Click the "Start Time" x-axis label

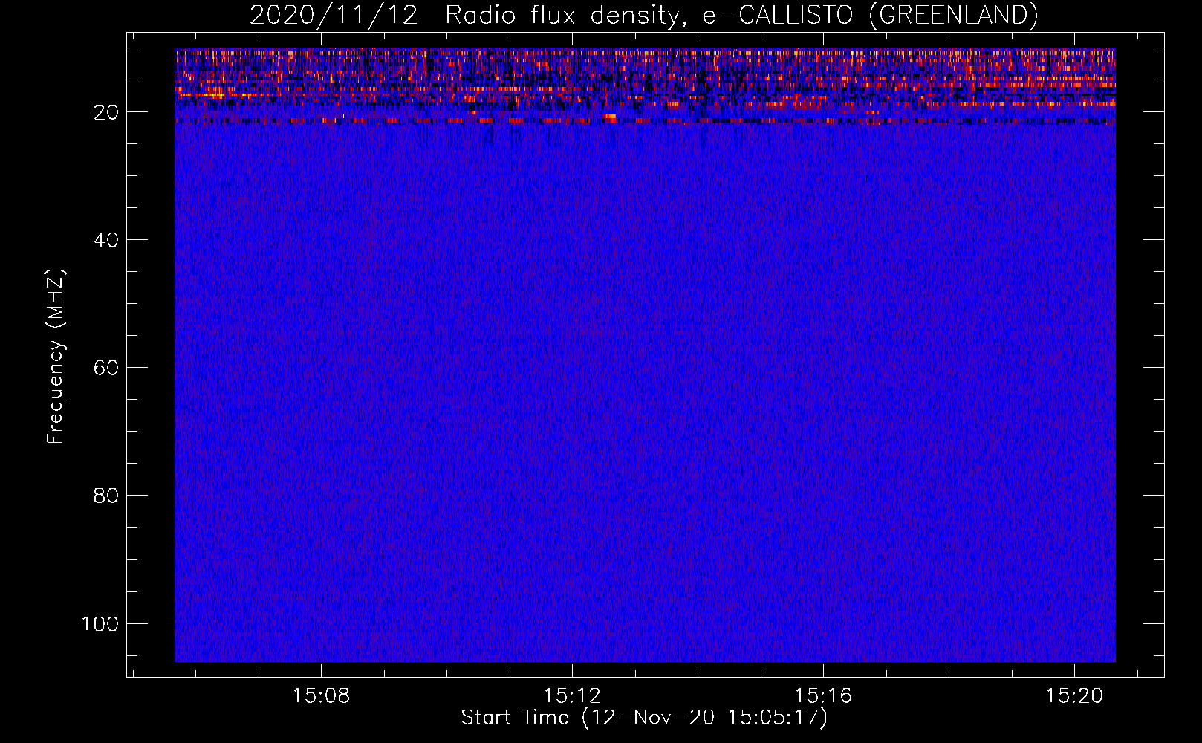[515, 718]
